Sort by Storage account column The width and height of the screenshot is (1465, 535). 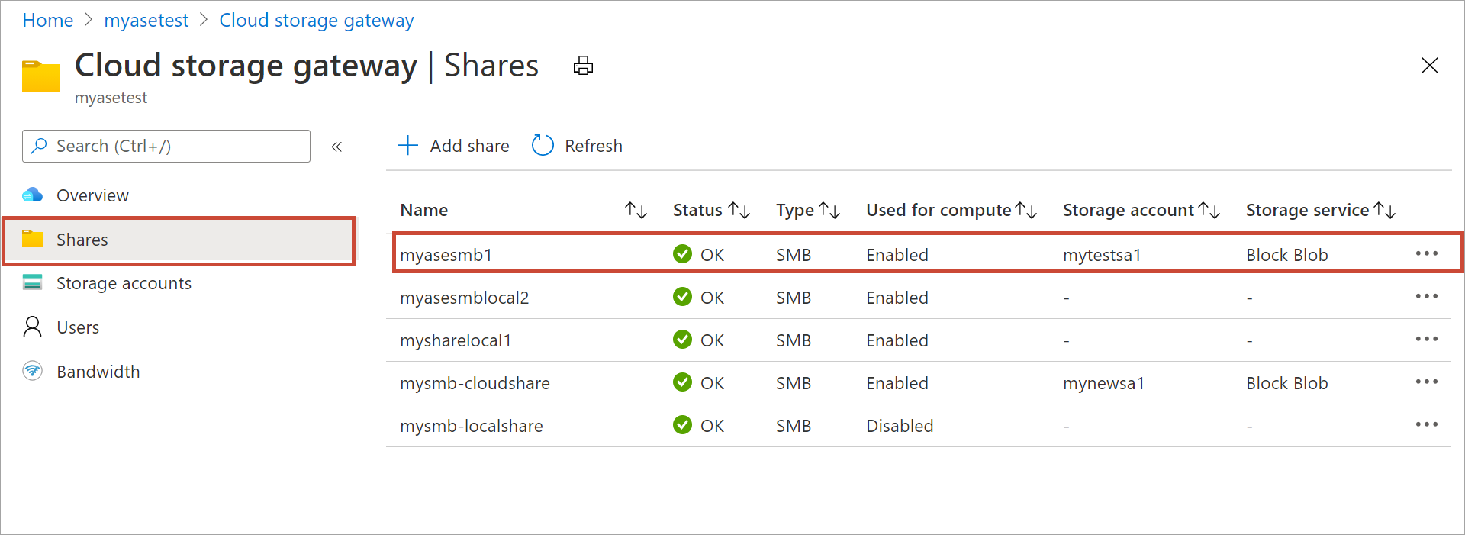pos(1209,210)
